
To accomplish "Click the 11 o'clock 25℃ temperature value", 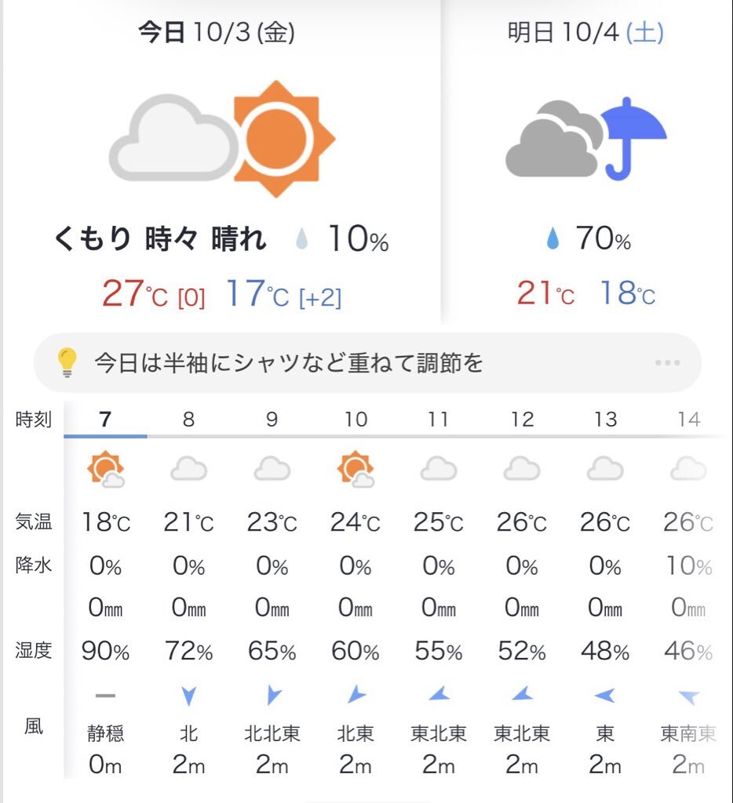I will click(438, 522).
